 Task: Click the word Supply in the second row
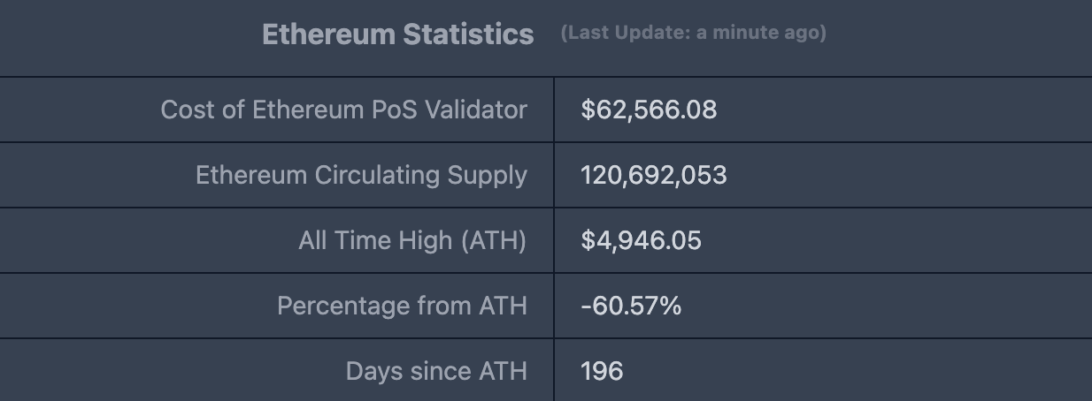[x=493, y=175]
